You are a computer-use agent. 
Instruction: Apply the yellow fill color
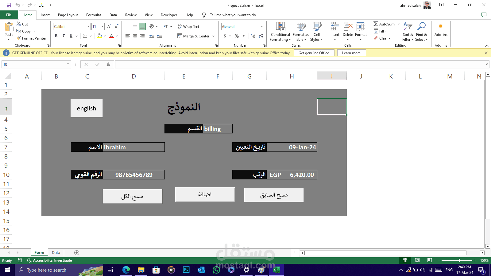[x=99, y=36]
